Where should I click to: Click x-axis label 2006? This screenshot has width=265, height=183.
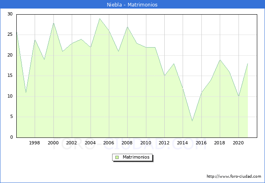pyautogui.click(x=109, y=143)
